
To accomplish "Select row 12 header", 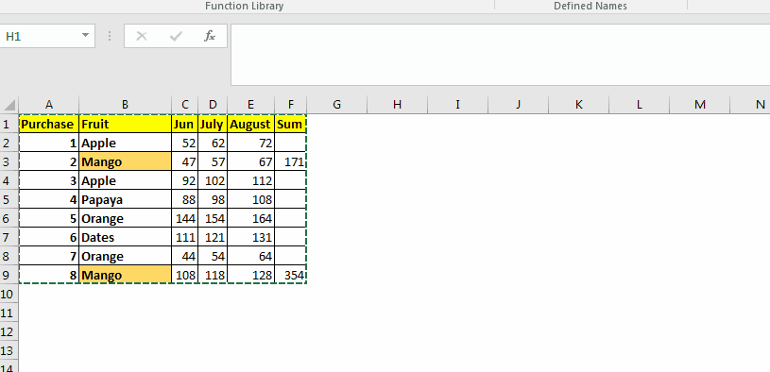I will pyautogui.click(x=9, y=331).
